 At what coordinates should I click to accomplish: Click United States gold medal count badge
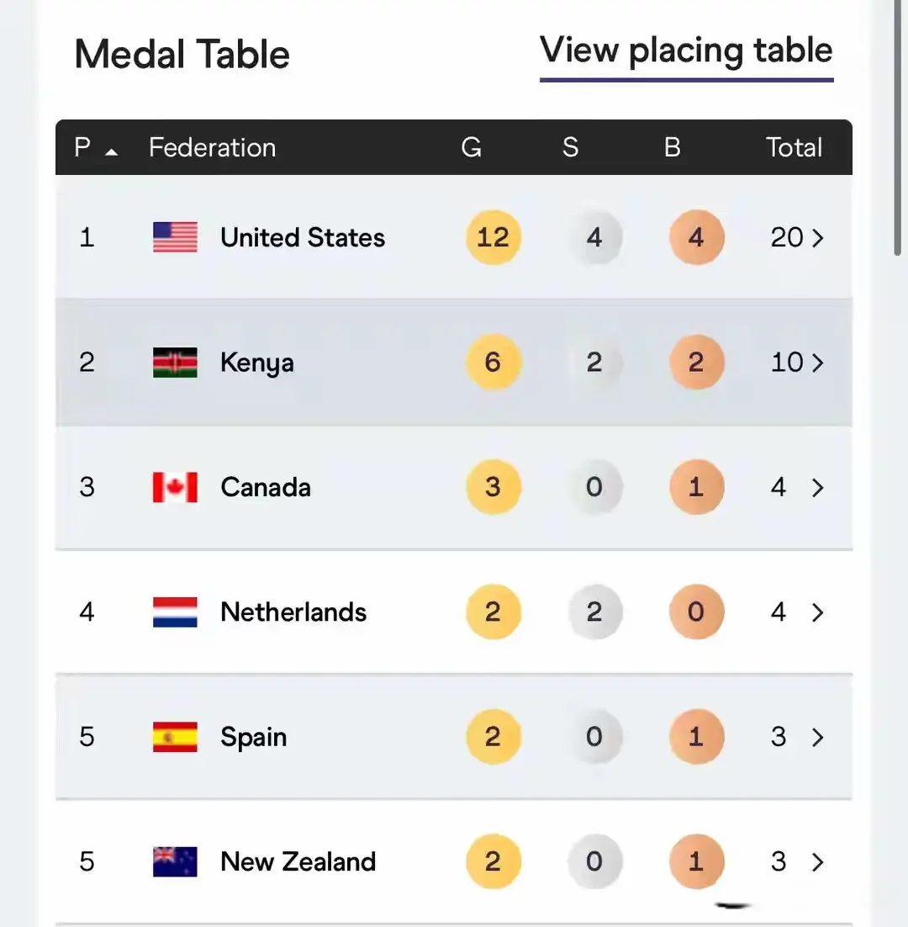pyautogui.click(x=494, y=237)
